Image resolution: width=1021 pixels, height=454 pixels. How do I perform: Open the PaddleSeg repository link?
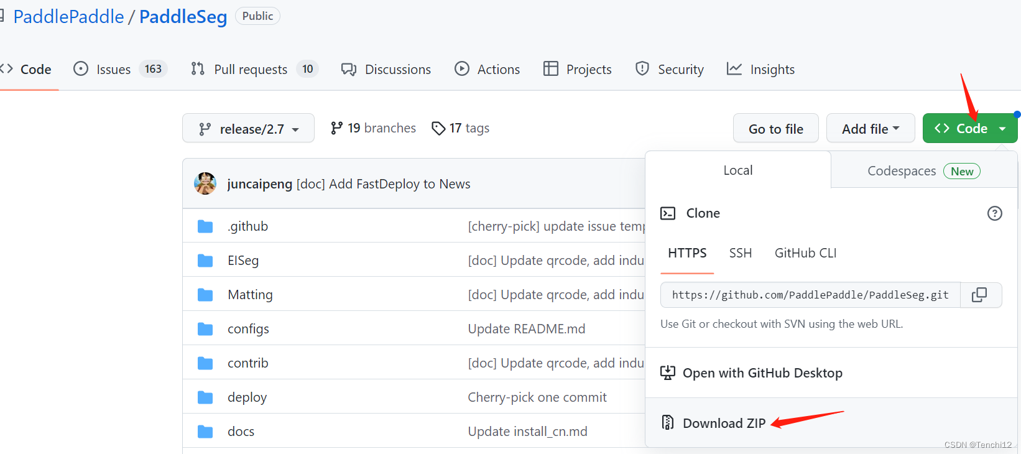pyautogui.click(x=183, y=17)
